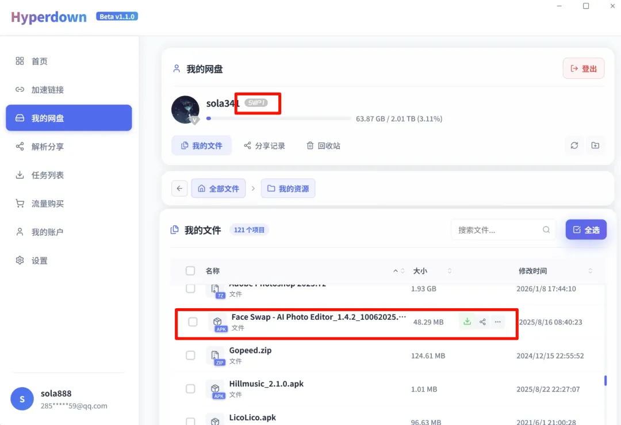
Task: Navigate to 全部文件 breadcrumb
Action: point(218,189)
